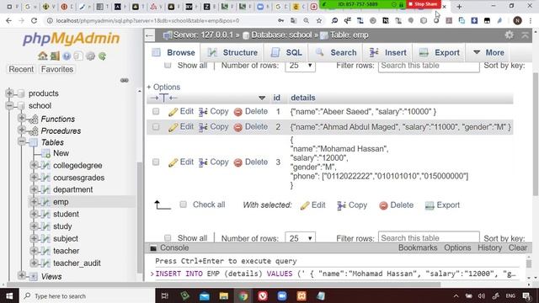Select the teacher_audit table in tree

[77, 263]
